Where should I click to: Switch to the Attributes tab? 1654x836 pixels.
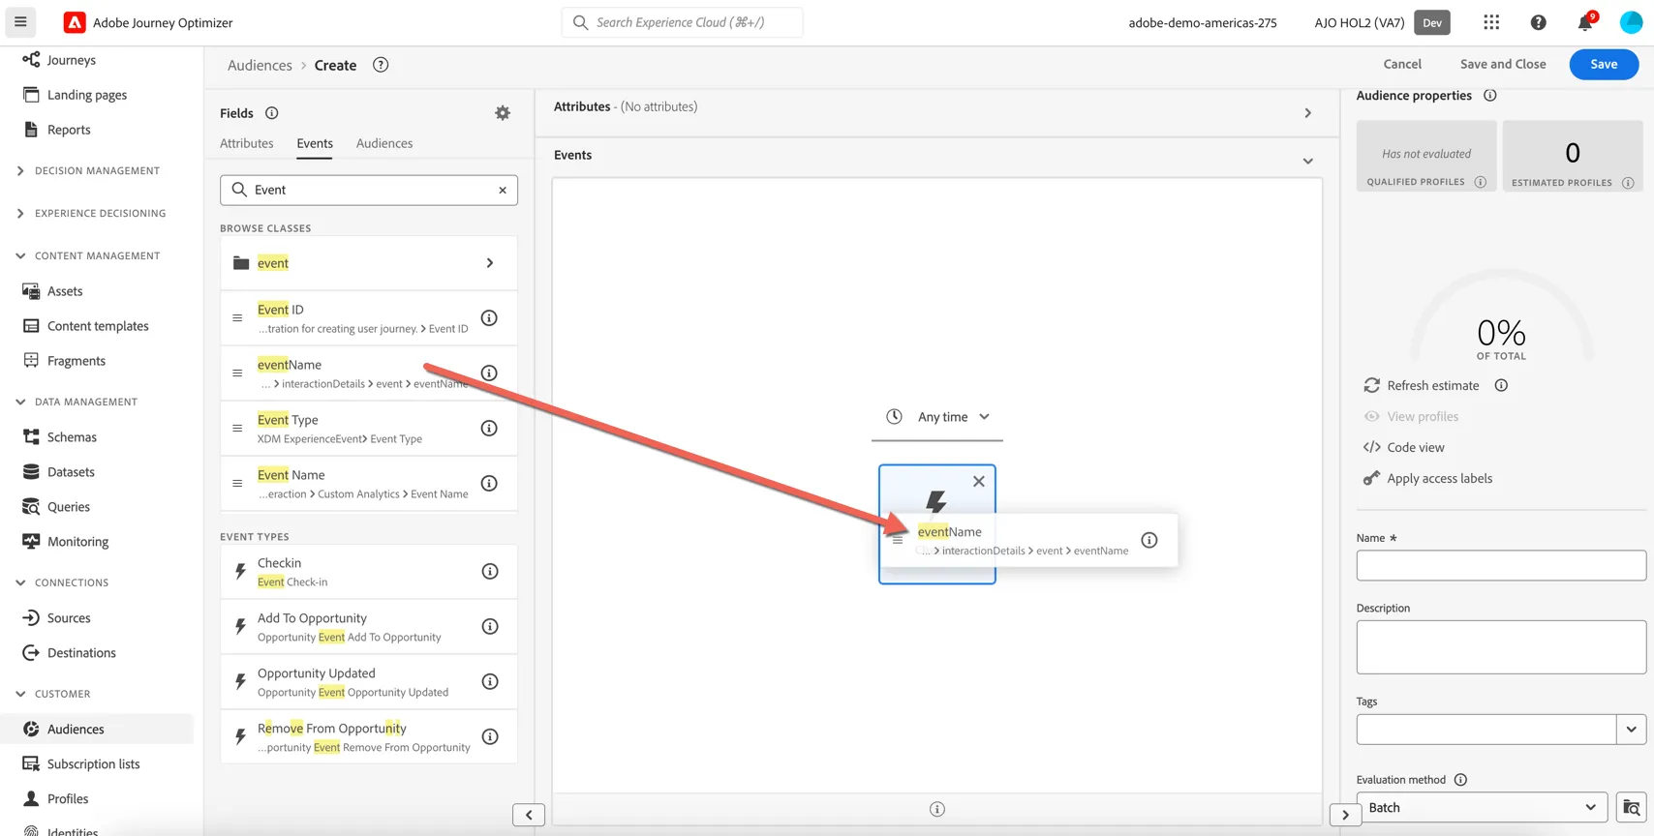[247, 143]
